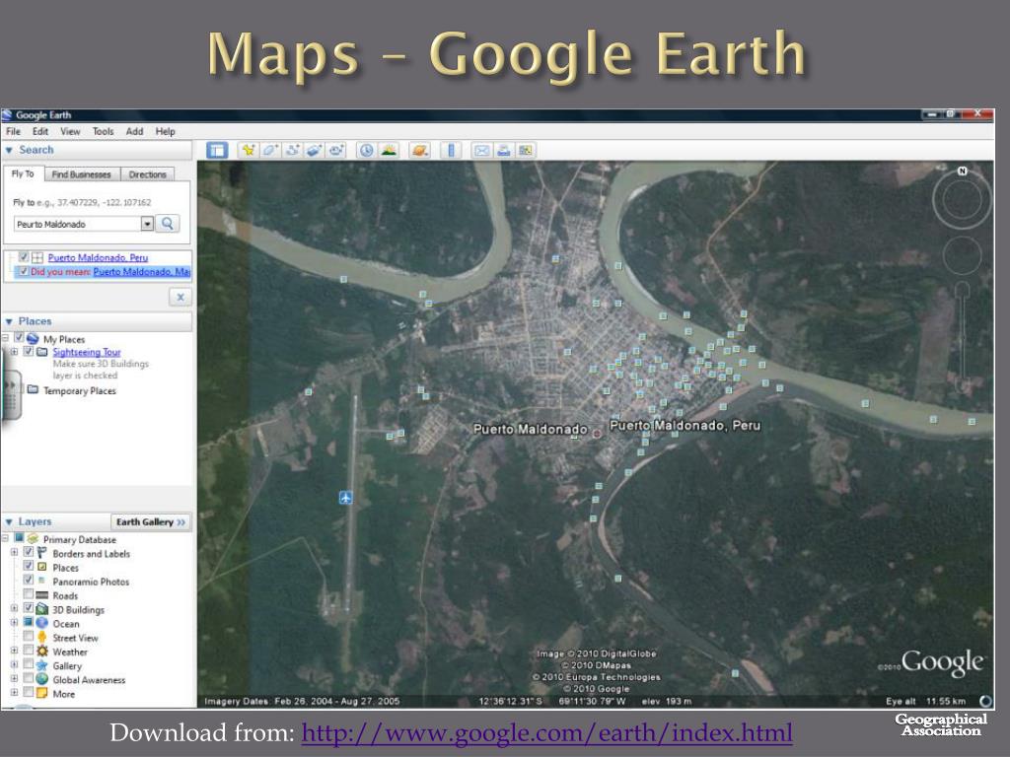This screenshot has height=757, width=1010.
Task: Select the Add Path tool
Action: [x=292, y=151]
